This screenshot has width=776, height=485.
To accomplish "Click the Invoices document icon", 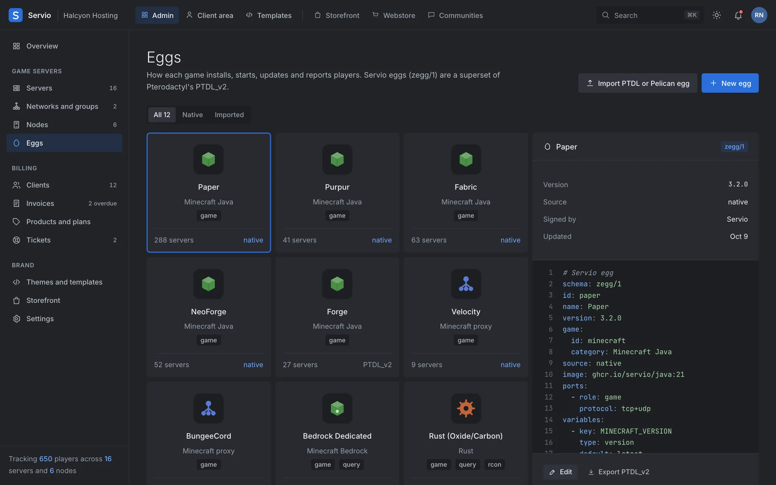I will (x=17, y=203).
